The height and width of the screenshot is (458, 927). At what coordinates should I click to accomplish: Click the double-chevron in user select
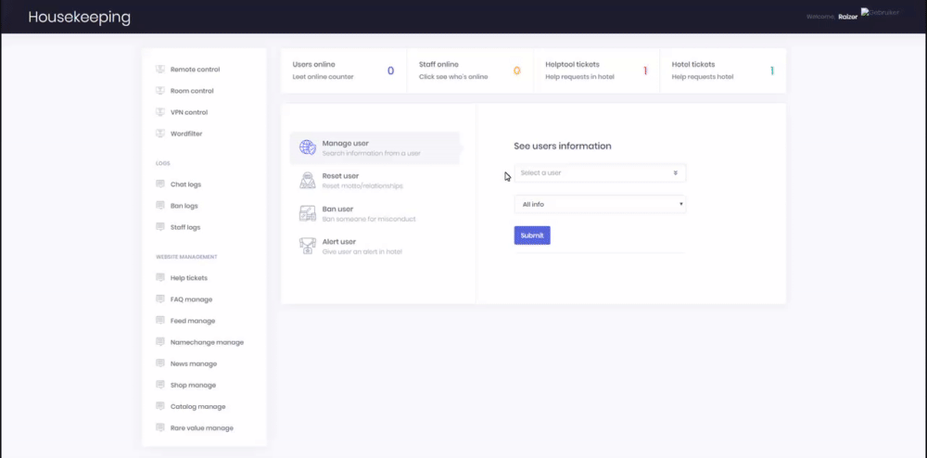click(675, 173)
